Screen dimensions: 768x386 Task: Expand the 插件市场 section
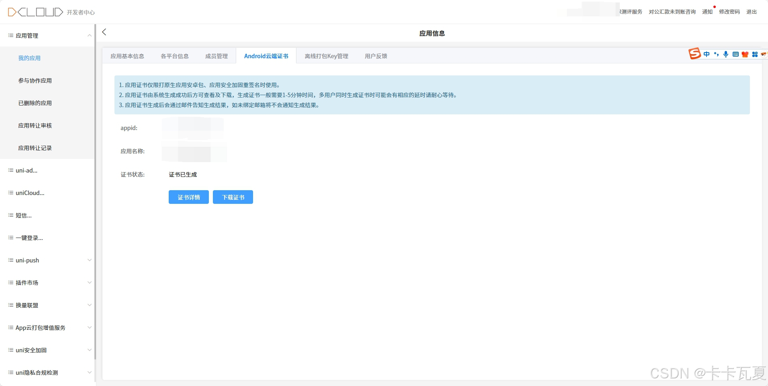tap(89, 282)
